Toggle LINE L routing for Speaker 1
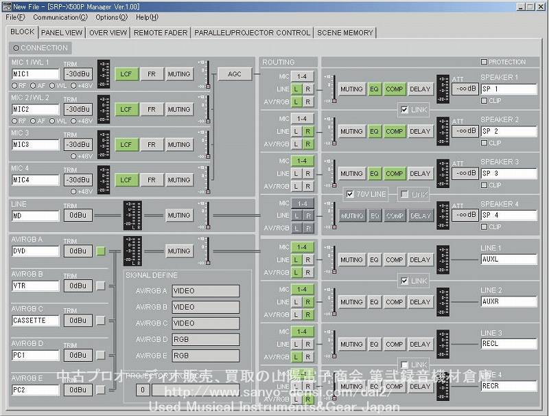 click(x=296, y=89)
